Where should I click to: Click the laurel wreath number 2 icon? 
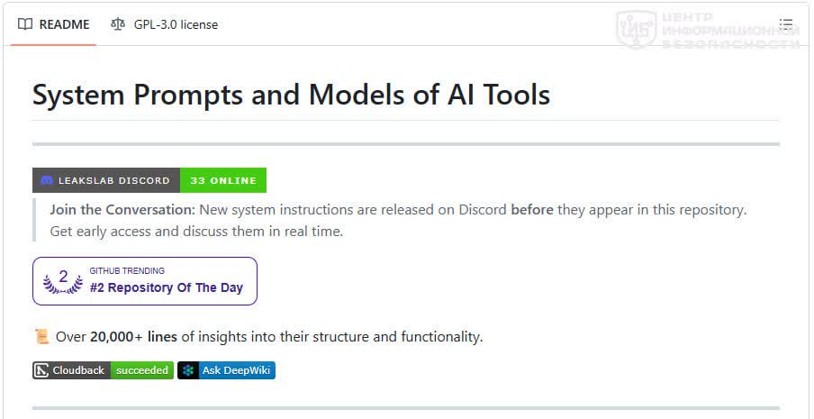point(63,281)
